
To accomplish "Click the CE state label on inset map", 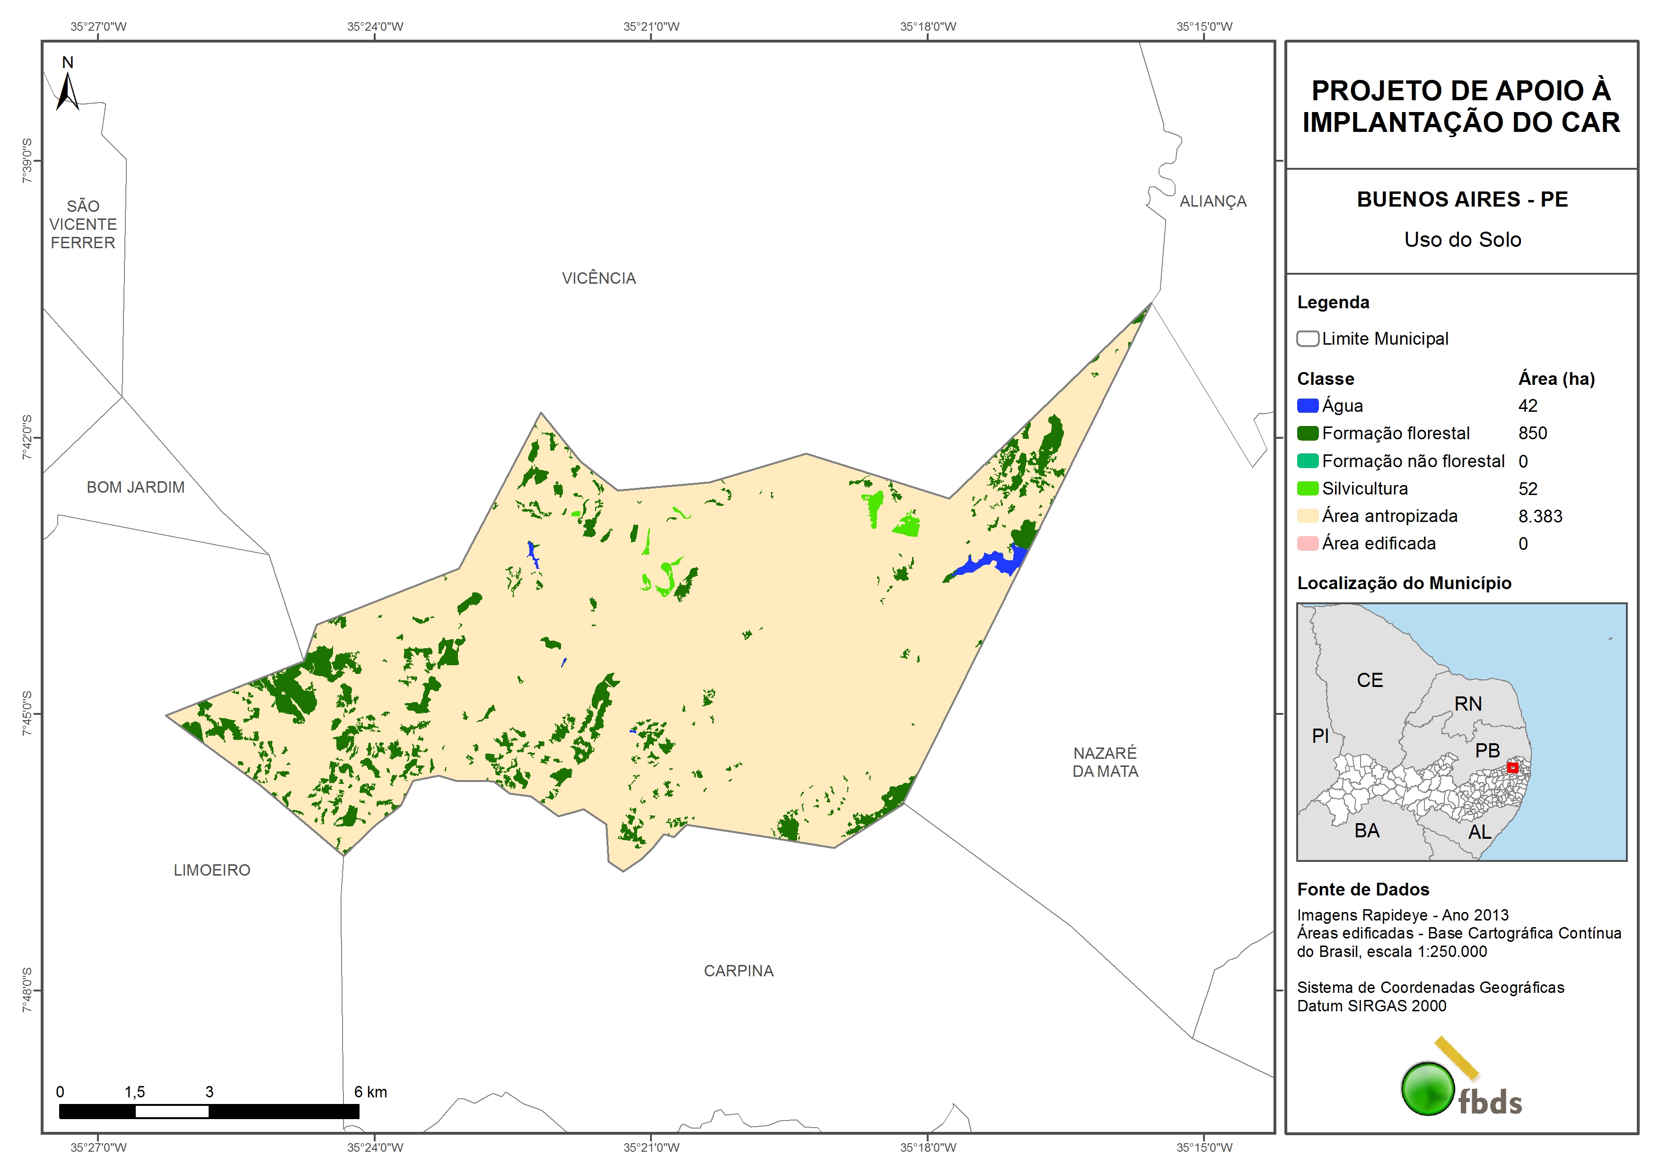I will coord(1370,680).
